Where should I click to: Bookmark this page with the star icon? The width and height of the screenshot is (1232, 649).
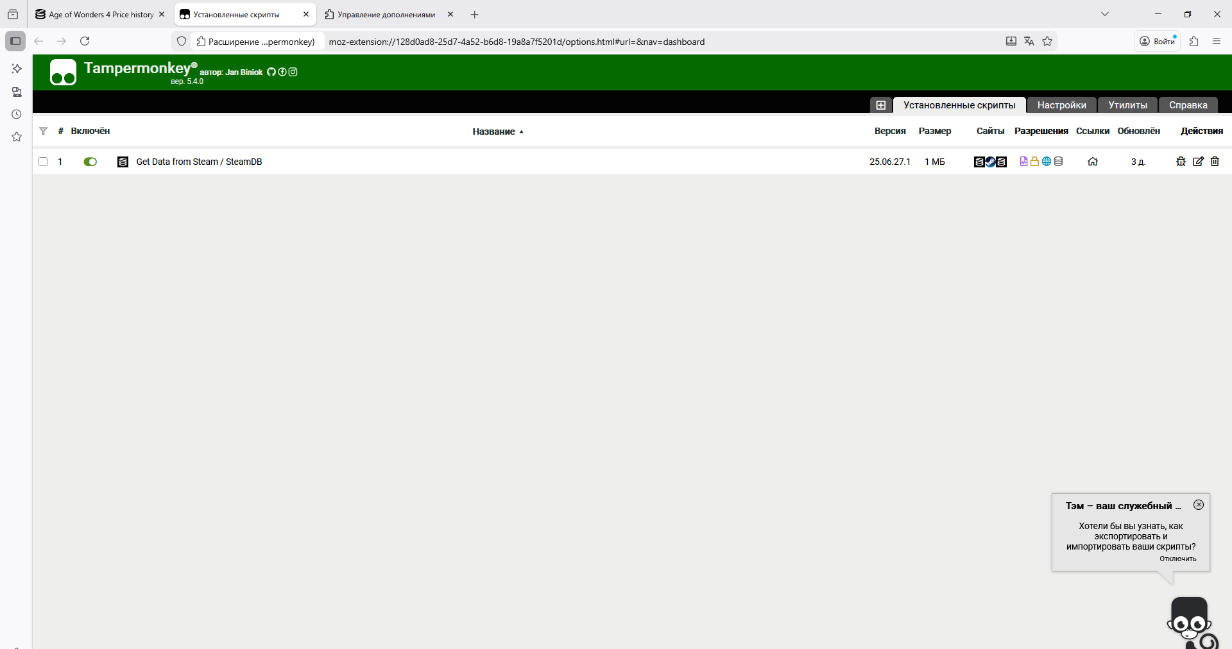(1047, 41)
